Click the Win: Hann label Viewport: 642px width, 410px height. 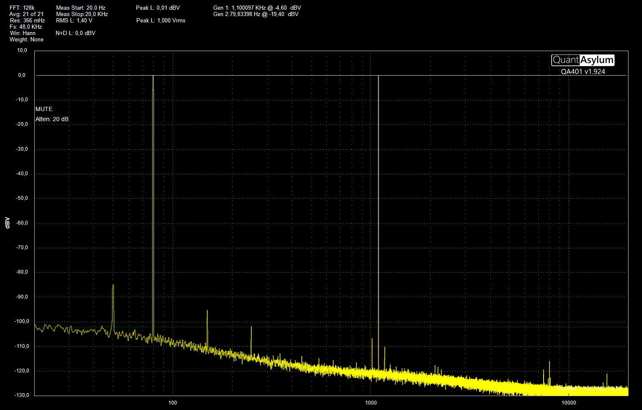(23, 33)
